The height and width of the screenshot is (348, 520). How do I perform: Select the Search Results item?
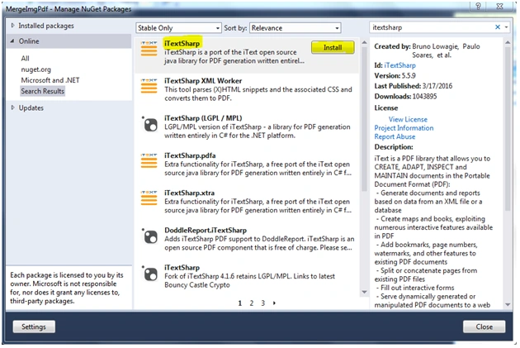coord(42,91)
